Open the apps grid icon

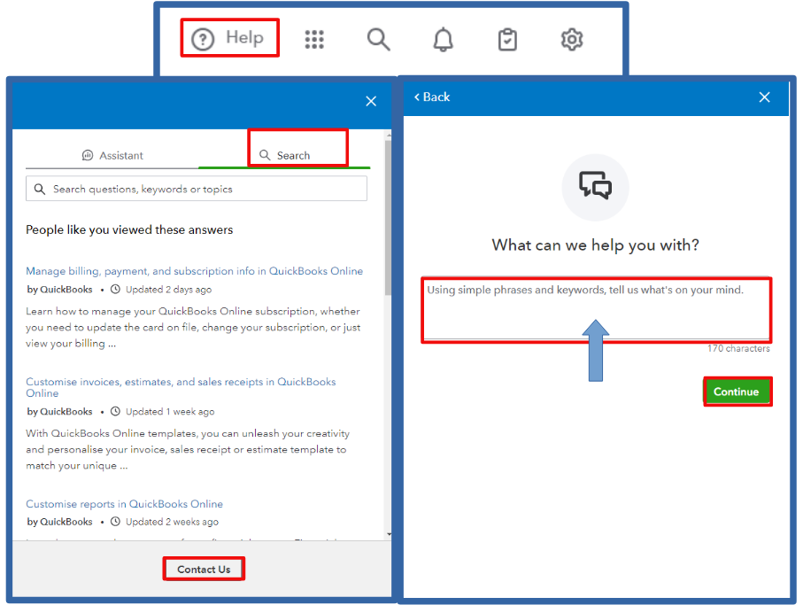314,40
